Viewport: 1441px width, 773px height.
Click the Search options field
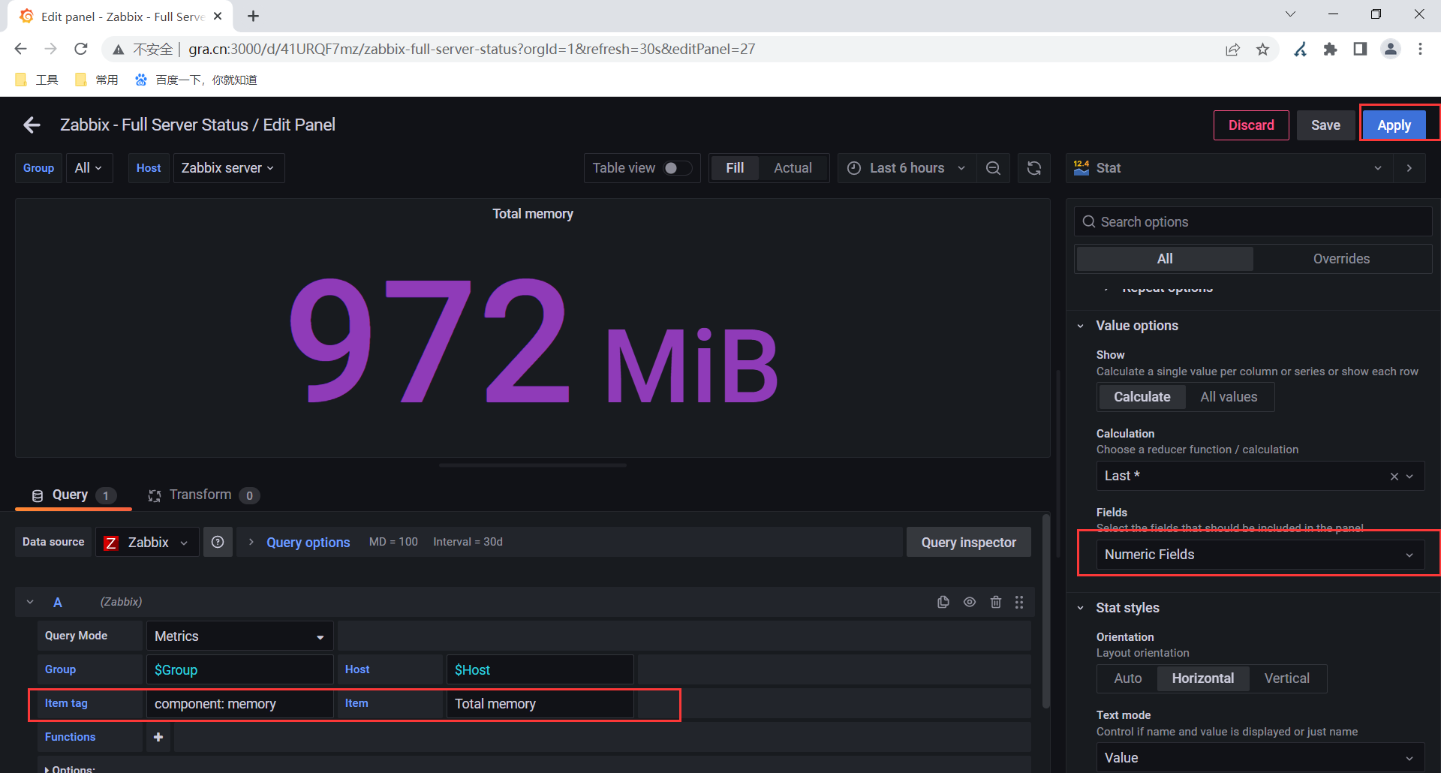[1253, 221]
